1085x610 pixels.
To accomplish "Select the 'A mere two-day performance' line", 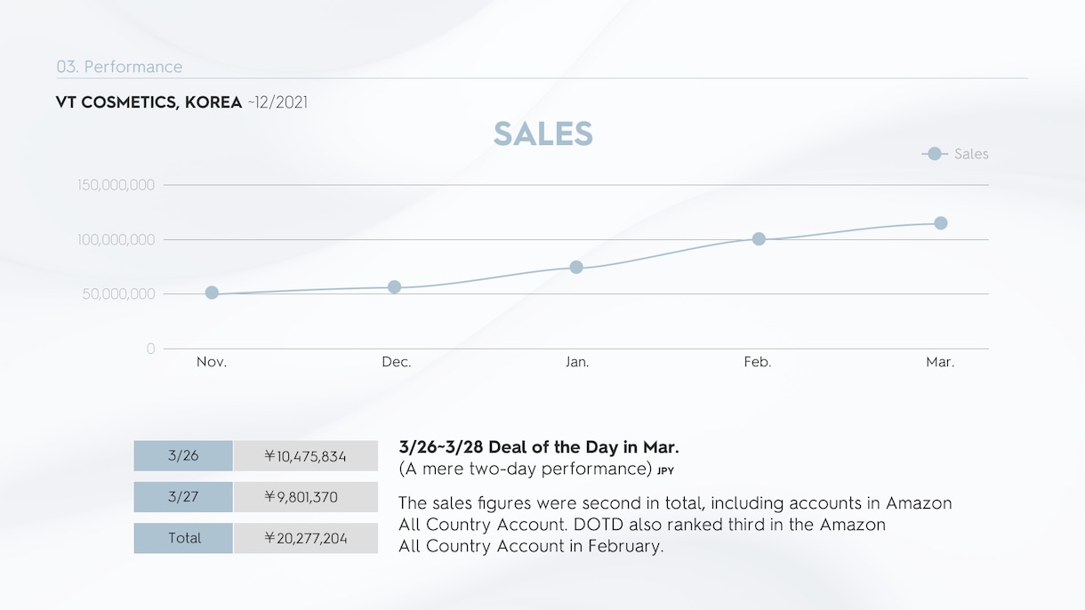I will click(x=526, y=469).
